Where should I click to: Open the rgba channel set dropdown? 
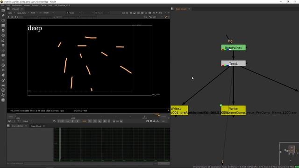pyautogui.click(x=11, y=13)
